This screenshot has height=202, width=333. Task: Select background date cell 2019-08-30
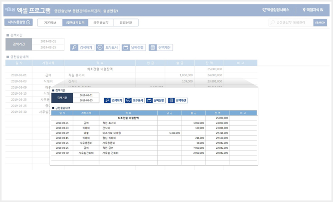point(19,112)
